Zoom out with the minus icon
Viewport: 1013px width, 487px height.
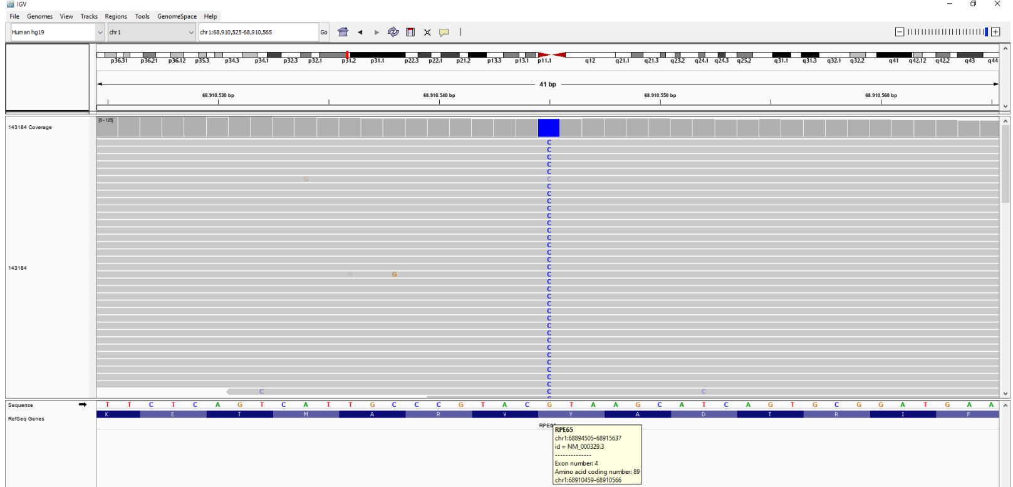point(900,32)
